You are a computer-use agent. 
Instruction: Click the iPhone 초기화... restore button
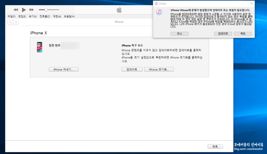tap(159, 70)
